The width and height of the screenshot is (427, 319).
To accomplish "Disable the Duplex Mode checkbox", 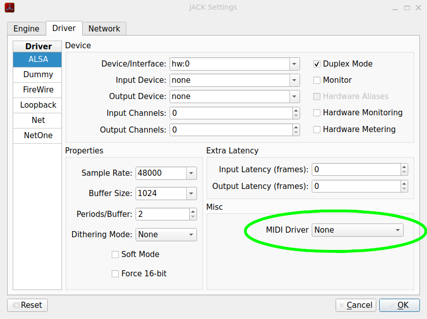I will (317, 64).
